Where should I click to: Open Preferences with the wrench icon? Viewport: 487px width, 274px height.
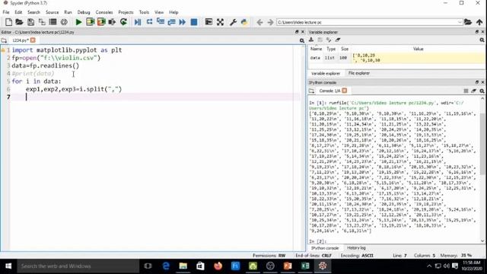click(233, 22)
